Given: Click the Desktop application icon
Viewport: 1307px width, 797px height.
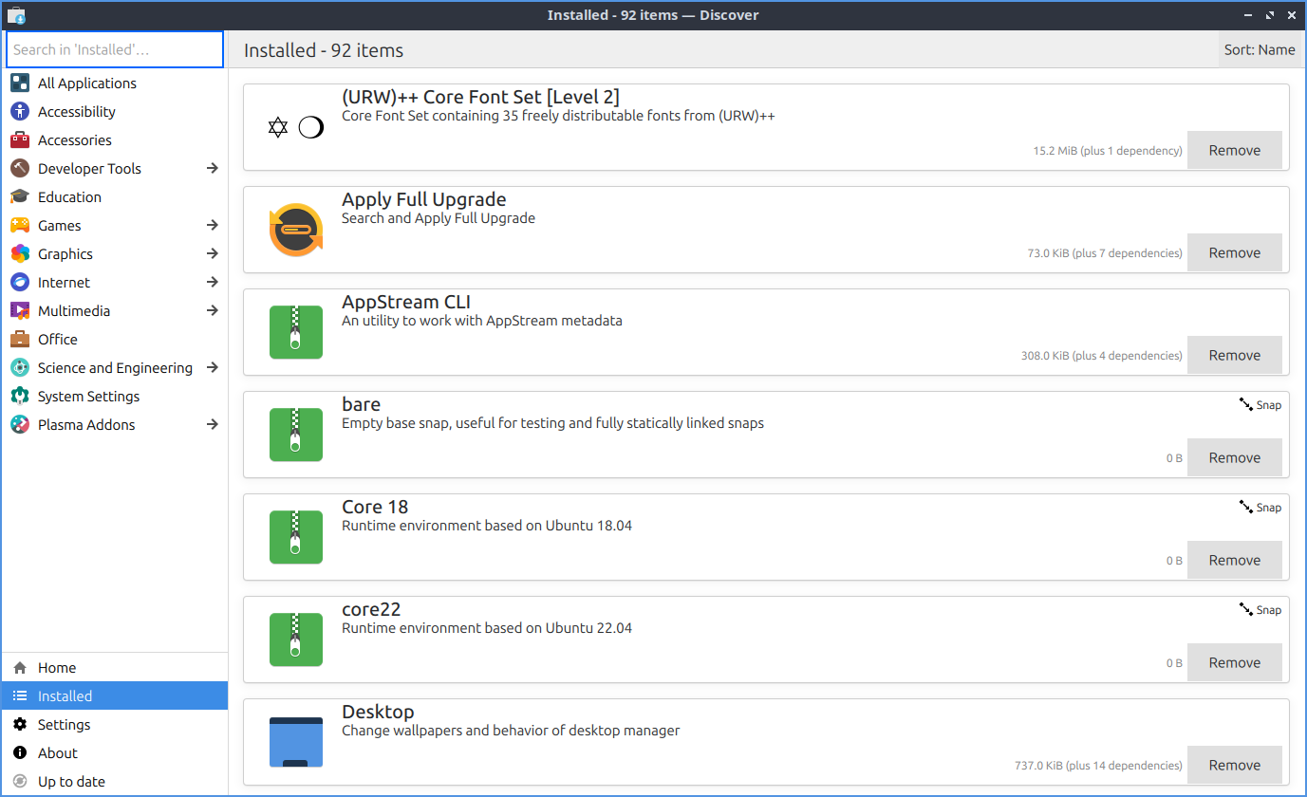Looking at the screenshot, I should click(296, 742).
